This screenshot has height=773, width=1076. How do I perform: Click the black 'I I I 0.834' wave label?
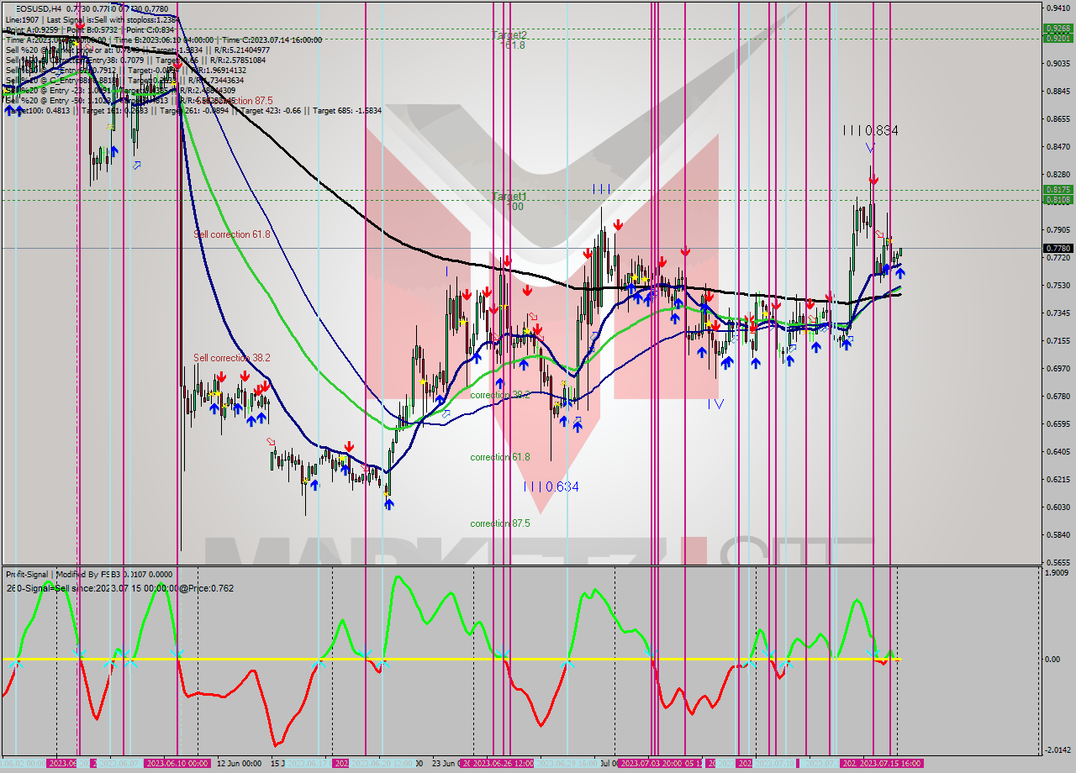coord(871,130)
